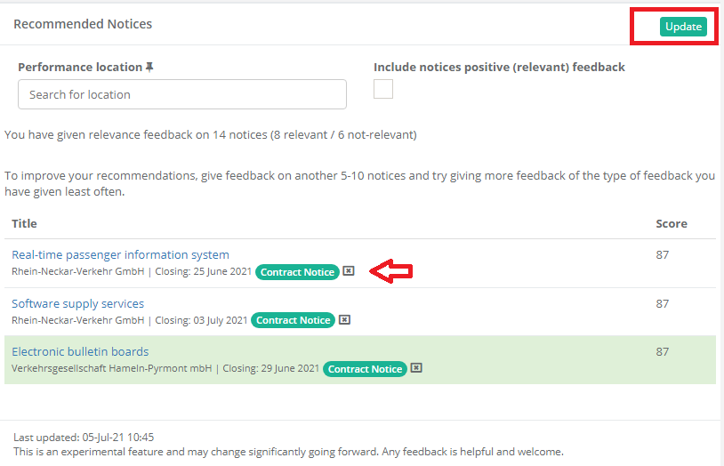
Task: Click the Title column header
Action: coord(24,223)
